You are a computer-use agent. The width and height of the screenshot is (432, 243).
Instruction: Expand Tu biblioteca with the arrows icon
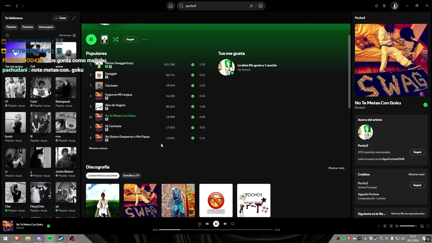[74, 18]
